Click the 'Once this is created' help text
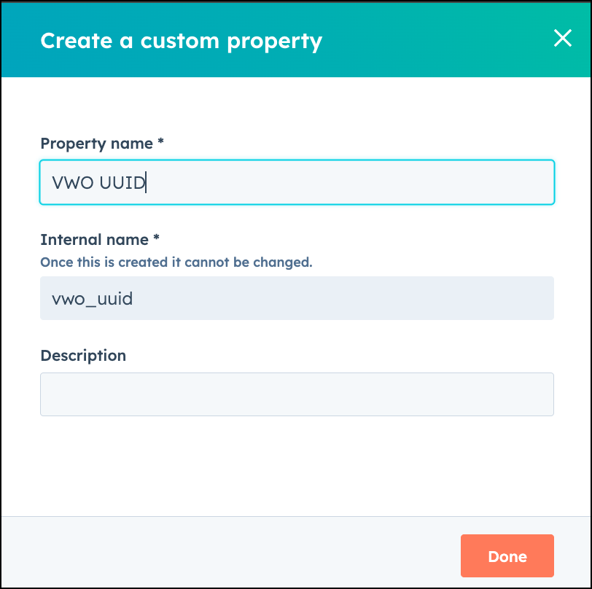Screen dimensions: 592x589 (x=176, y=262)
